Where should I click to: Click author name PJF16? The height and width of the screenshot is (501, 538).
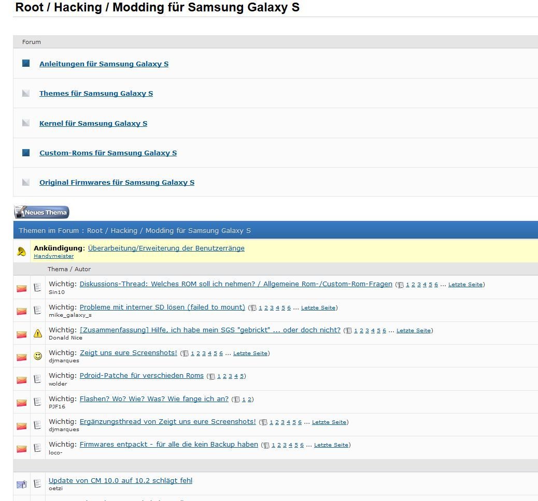coord(57,407)
